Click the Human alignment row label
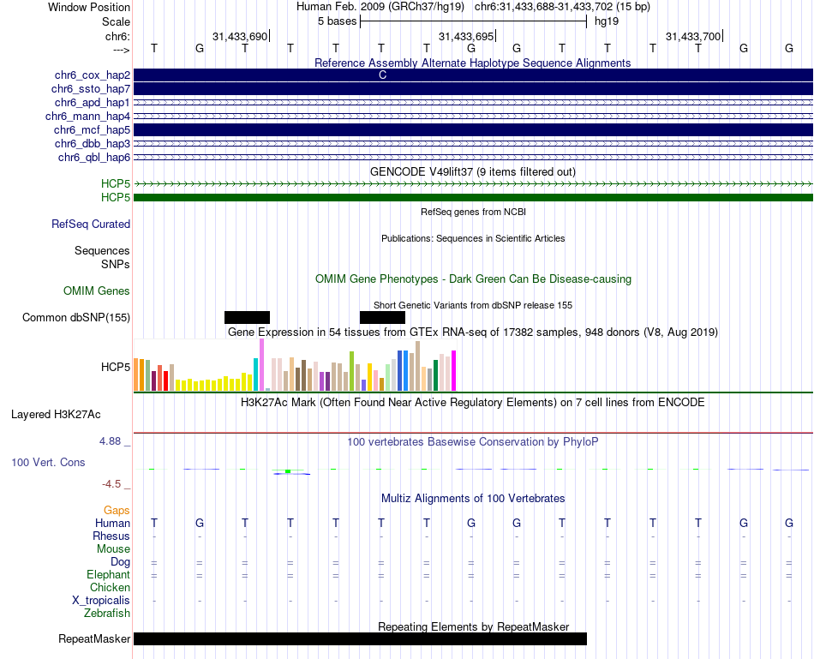This screenshot has height=659, width=814. coord(112,523)
